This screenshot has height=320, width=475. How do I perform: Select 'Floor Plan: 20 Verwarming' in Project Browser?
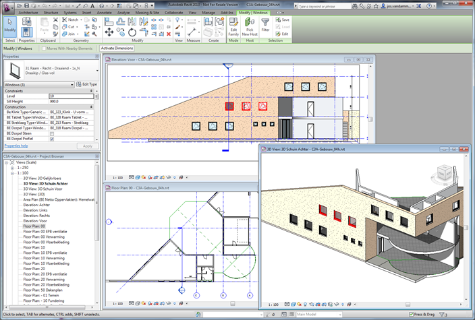click(x=44, y=280)
